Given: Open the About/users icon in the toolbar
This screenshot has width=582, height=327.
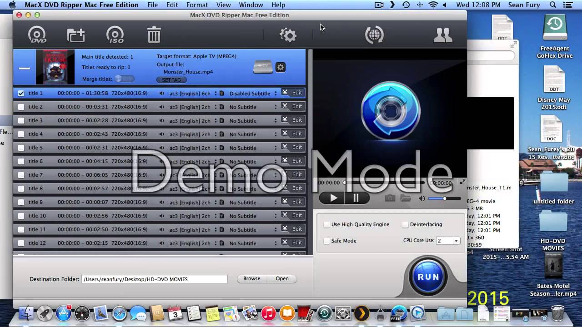Looking at the screenshot, I should click(442, 35).
